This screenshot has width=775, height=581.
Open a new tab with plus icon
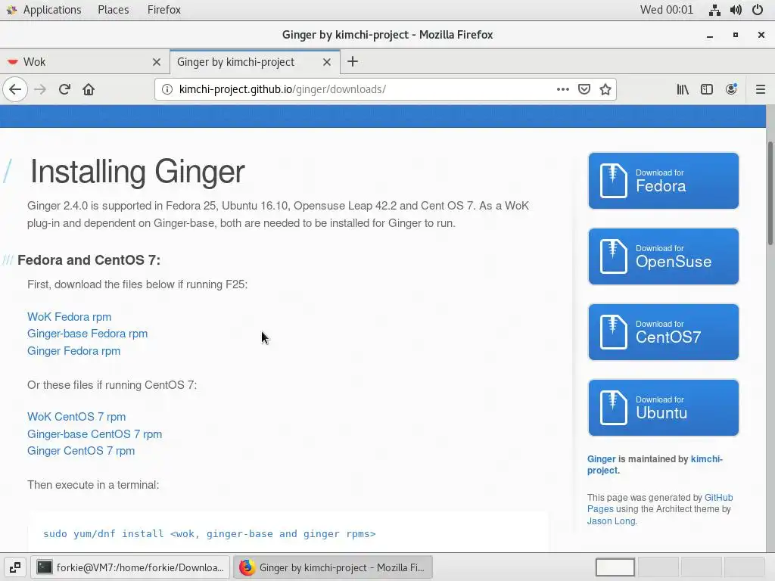tap(353, 62)
